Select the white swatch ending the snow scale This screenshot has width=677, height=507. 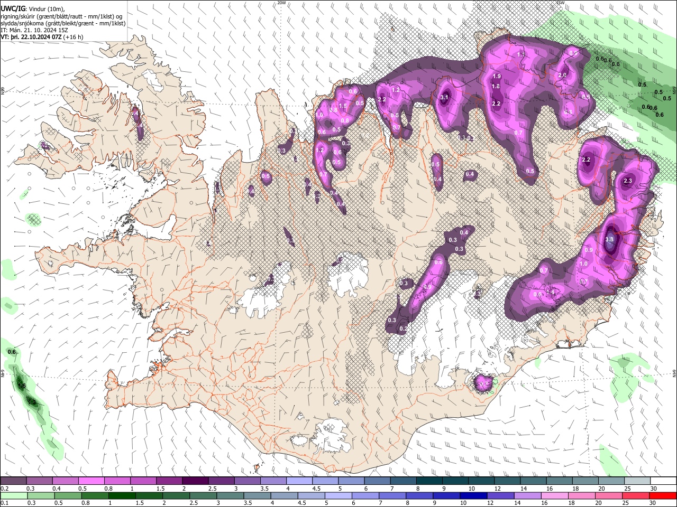pyautogui.click(x=663, y=481)
